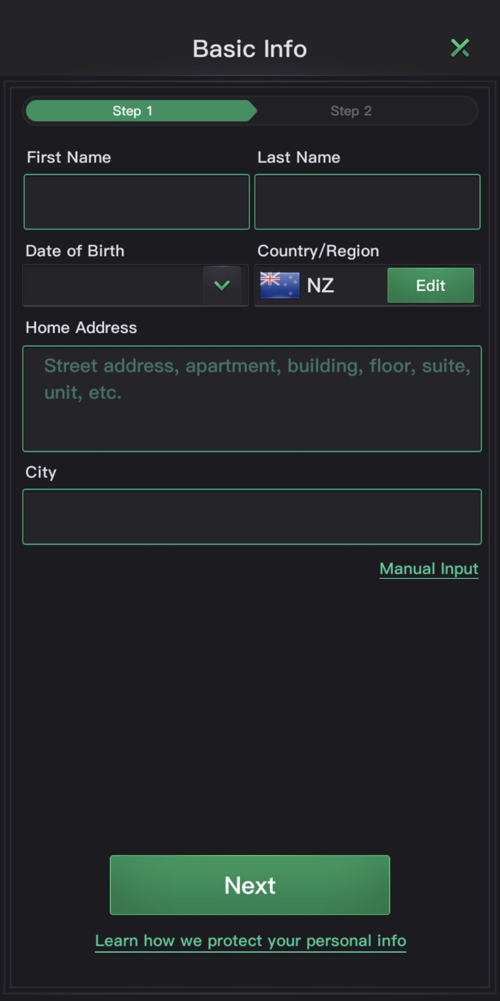Close the Basic Info dialog with the green X
Image resolution: width=500 pixels, height=1001 pixels.
(x=460, y=48)
